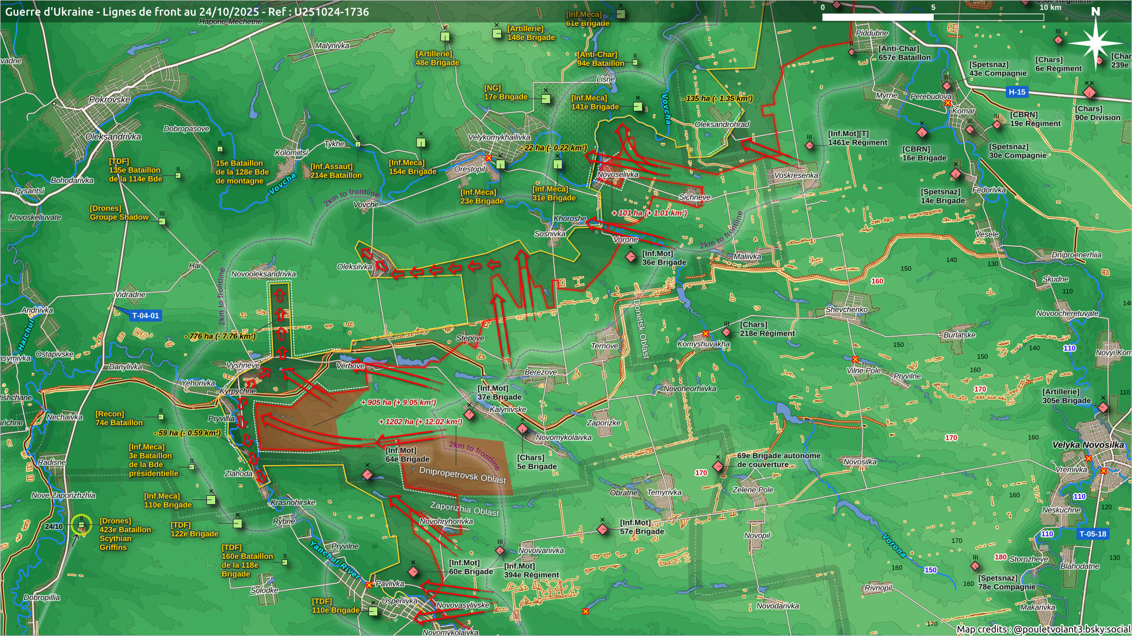1132x636 pixels.
Task: Click the circled 423e Bataillon drone marker
Action: click(81, 525)
